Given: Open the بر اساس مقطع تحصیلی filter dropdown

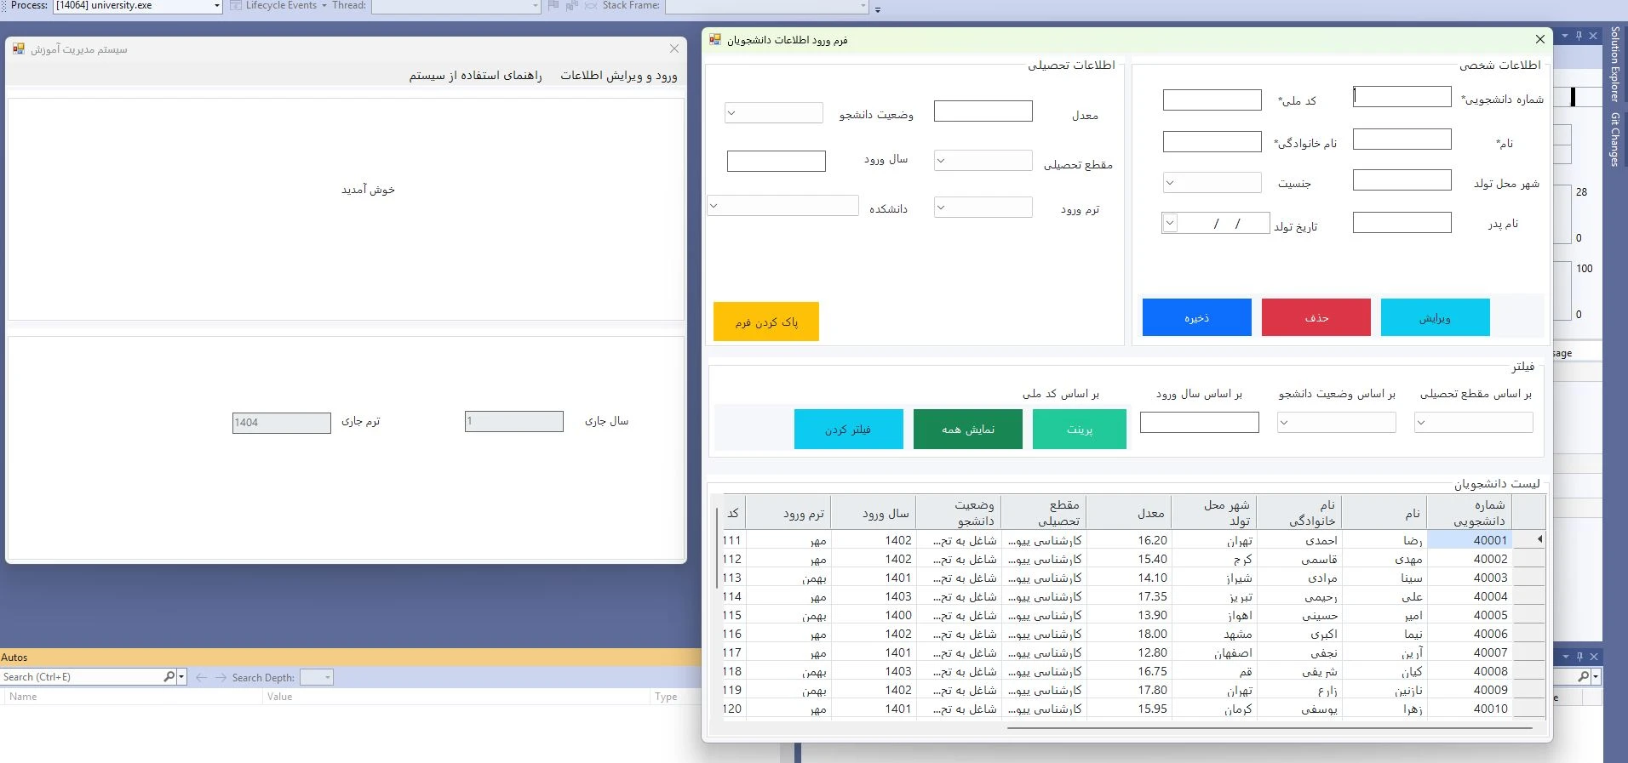Looking at the screenshot, I should [1420, 422].
